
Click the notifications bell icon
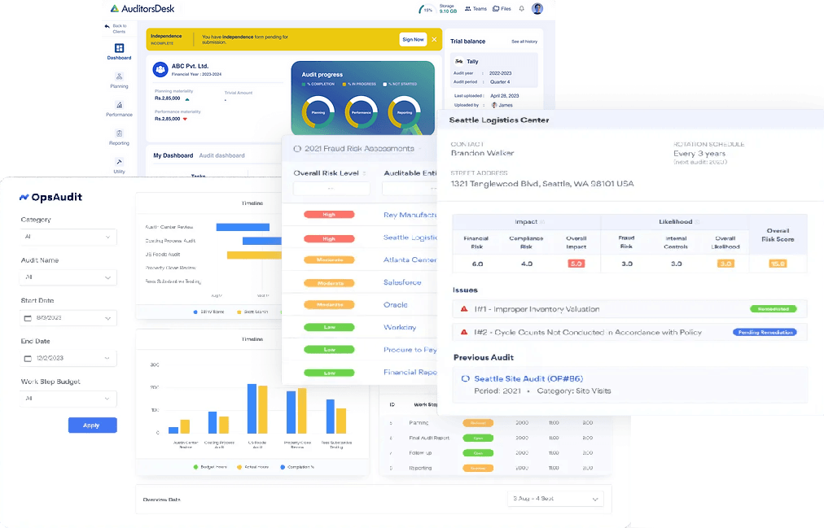521,9
